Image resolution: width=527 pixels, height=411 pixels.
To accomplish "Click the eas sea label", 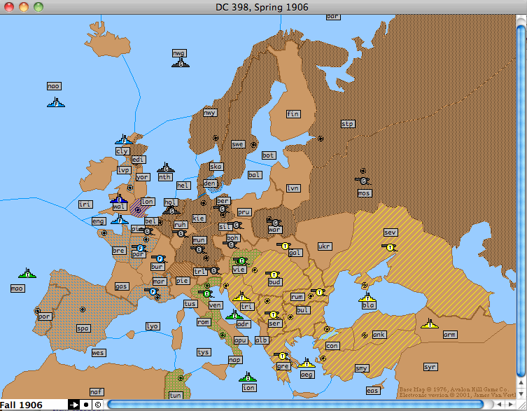I will tap(373, 391).
